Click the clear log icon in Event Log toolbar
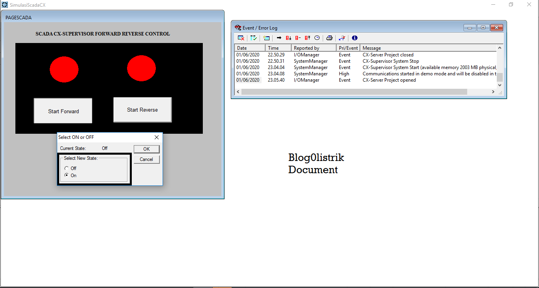Viewport: 539px width, 288px height. click(x=241, y=38)
